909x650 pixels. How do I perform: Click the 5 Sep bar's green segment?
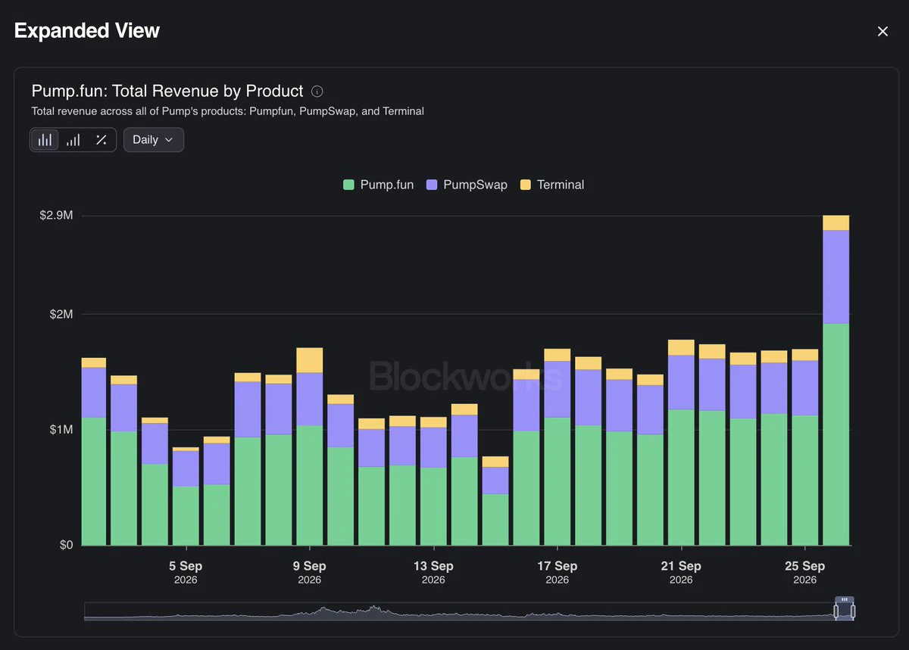[186, 516]
